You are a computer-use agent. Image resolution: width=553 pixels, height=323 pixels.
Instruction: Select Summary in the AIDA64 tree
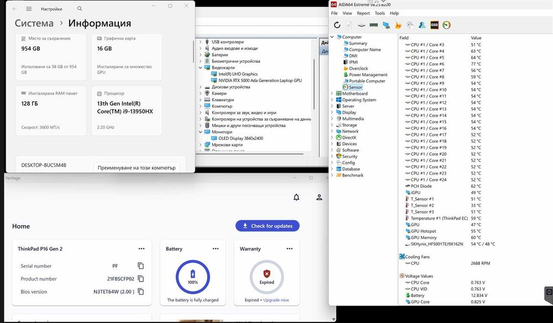coord(358,43)
